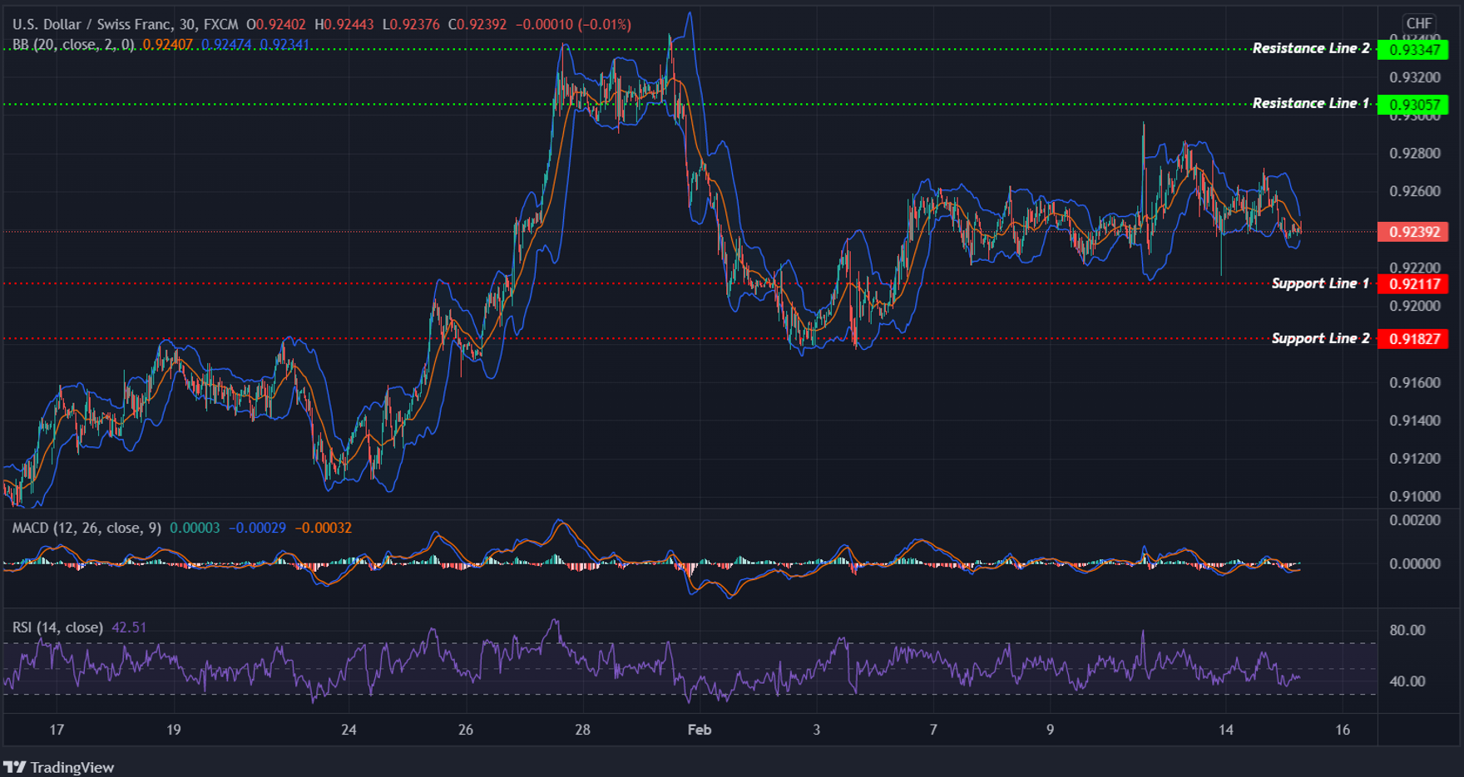Select the green 0.93347 Resistance Line 2 price tag

pyautogui.click(x=1414, y=50)
